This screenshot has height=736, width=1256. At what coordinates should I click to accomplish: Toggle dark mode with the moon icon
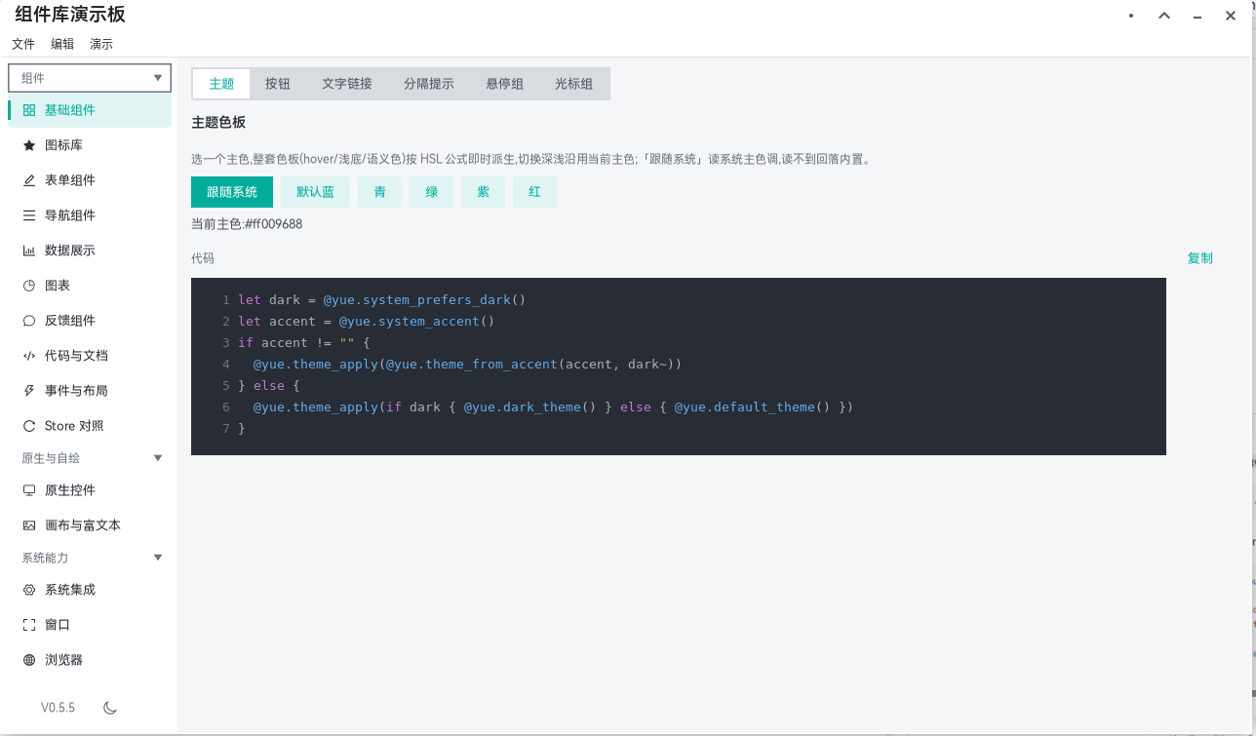pos(110,708)
